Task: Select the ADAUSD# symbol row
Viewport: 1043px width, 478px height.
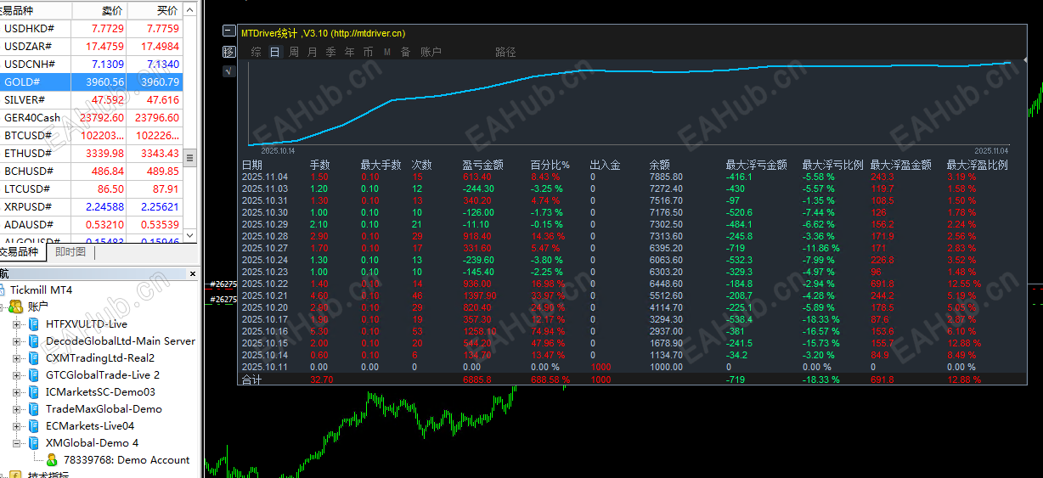Action: coord(92,224)
